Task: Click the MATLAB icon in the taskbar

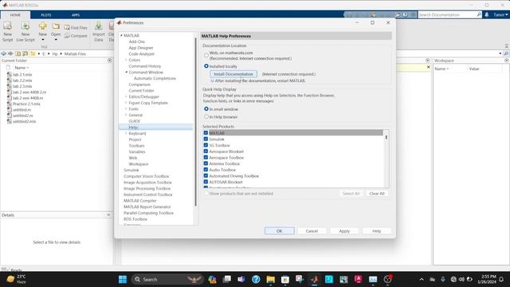Action: [x=314, y=279]
